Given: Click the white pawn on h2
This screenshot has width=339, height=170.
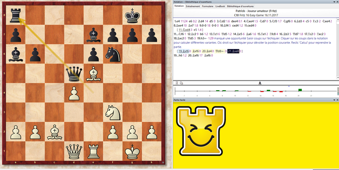Looking at the screenshot, I should point(152,132).
